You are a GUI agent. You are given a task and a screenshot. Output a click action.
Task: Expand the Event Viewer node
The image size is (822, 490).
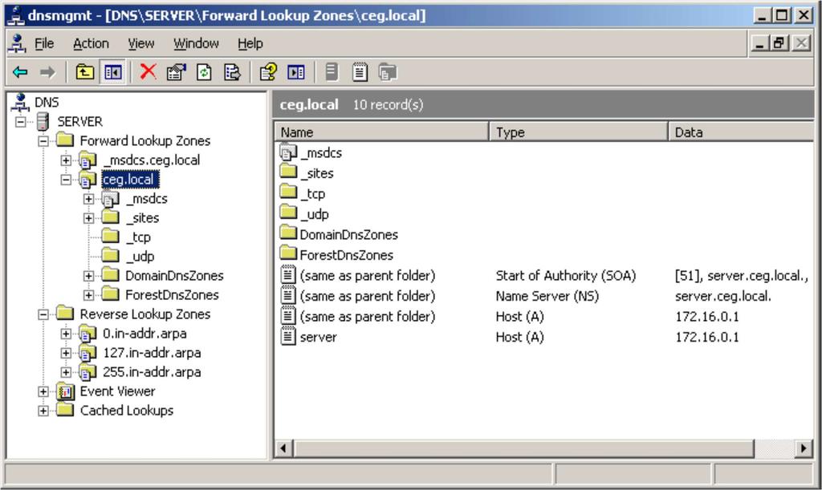[43, 391]
